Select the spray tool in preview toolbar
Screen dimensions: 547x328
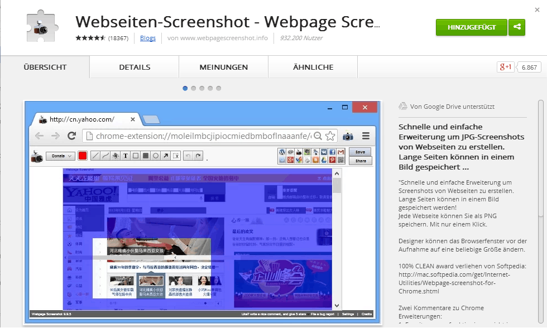(115, 156)
